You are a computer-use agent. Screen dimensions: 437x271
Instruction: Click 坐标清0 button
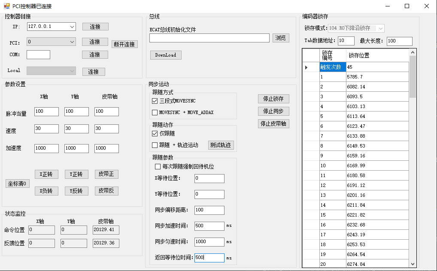click(x=17, y=184)
